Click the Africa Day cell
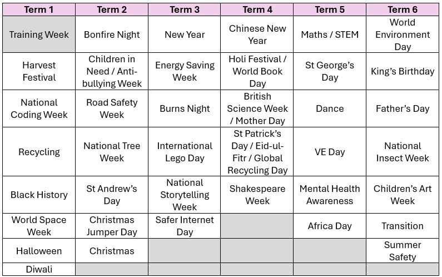442x277 pixels. point(330,226)
